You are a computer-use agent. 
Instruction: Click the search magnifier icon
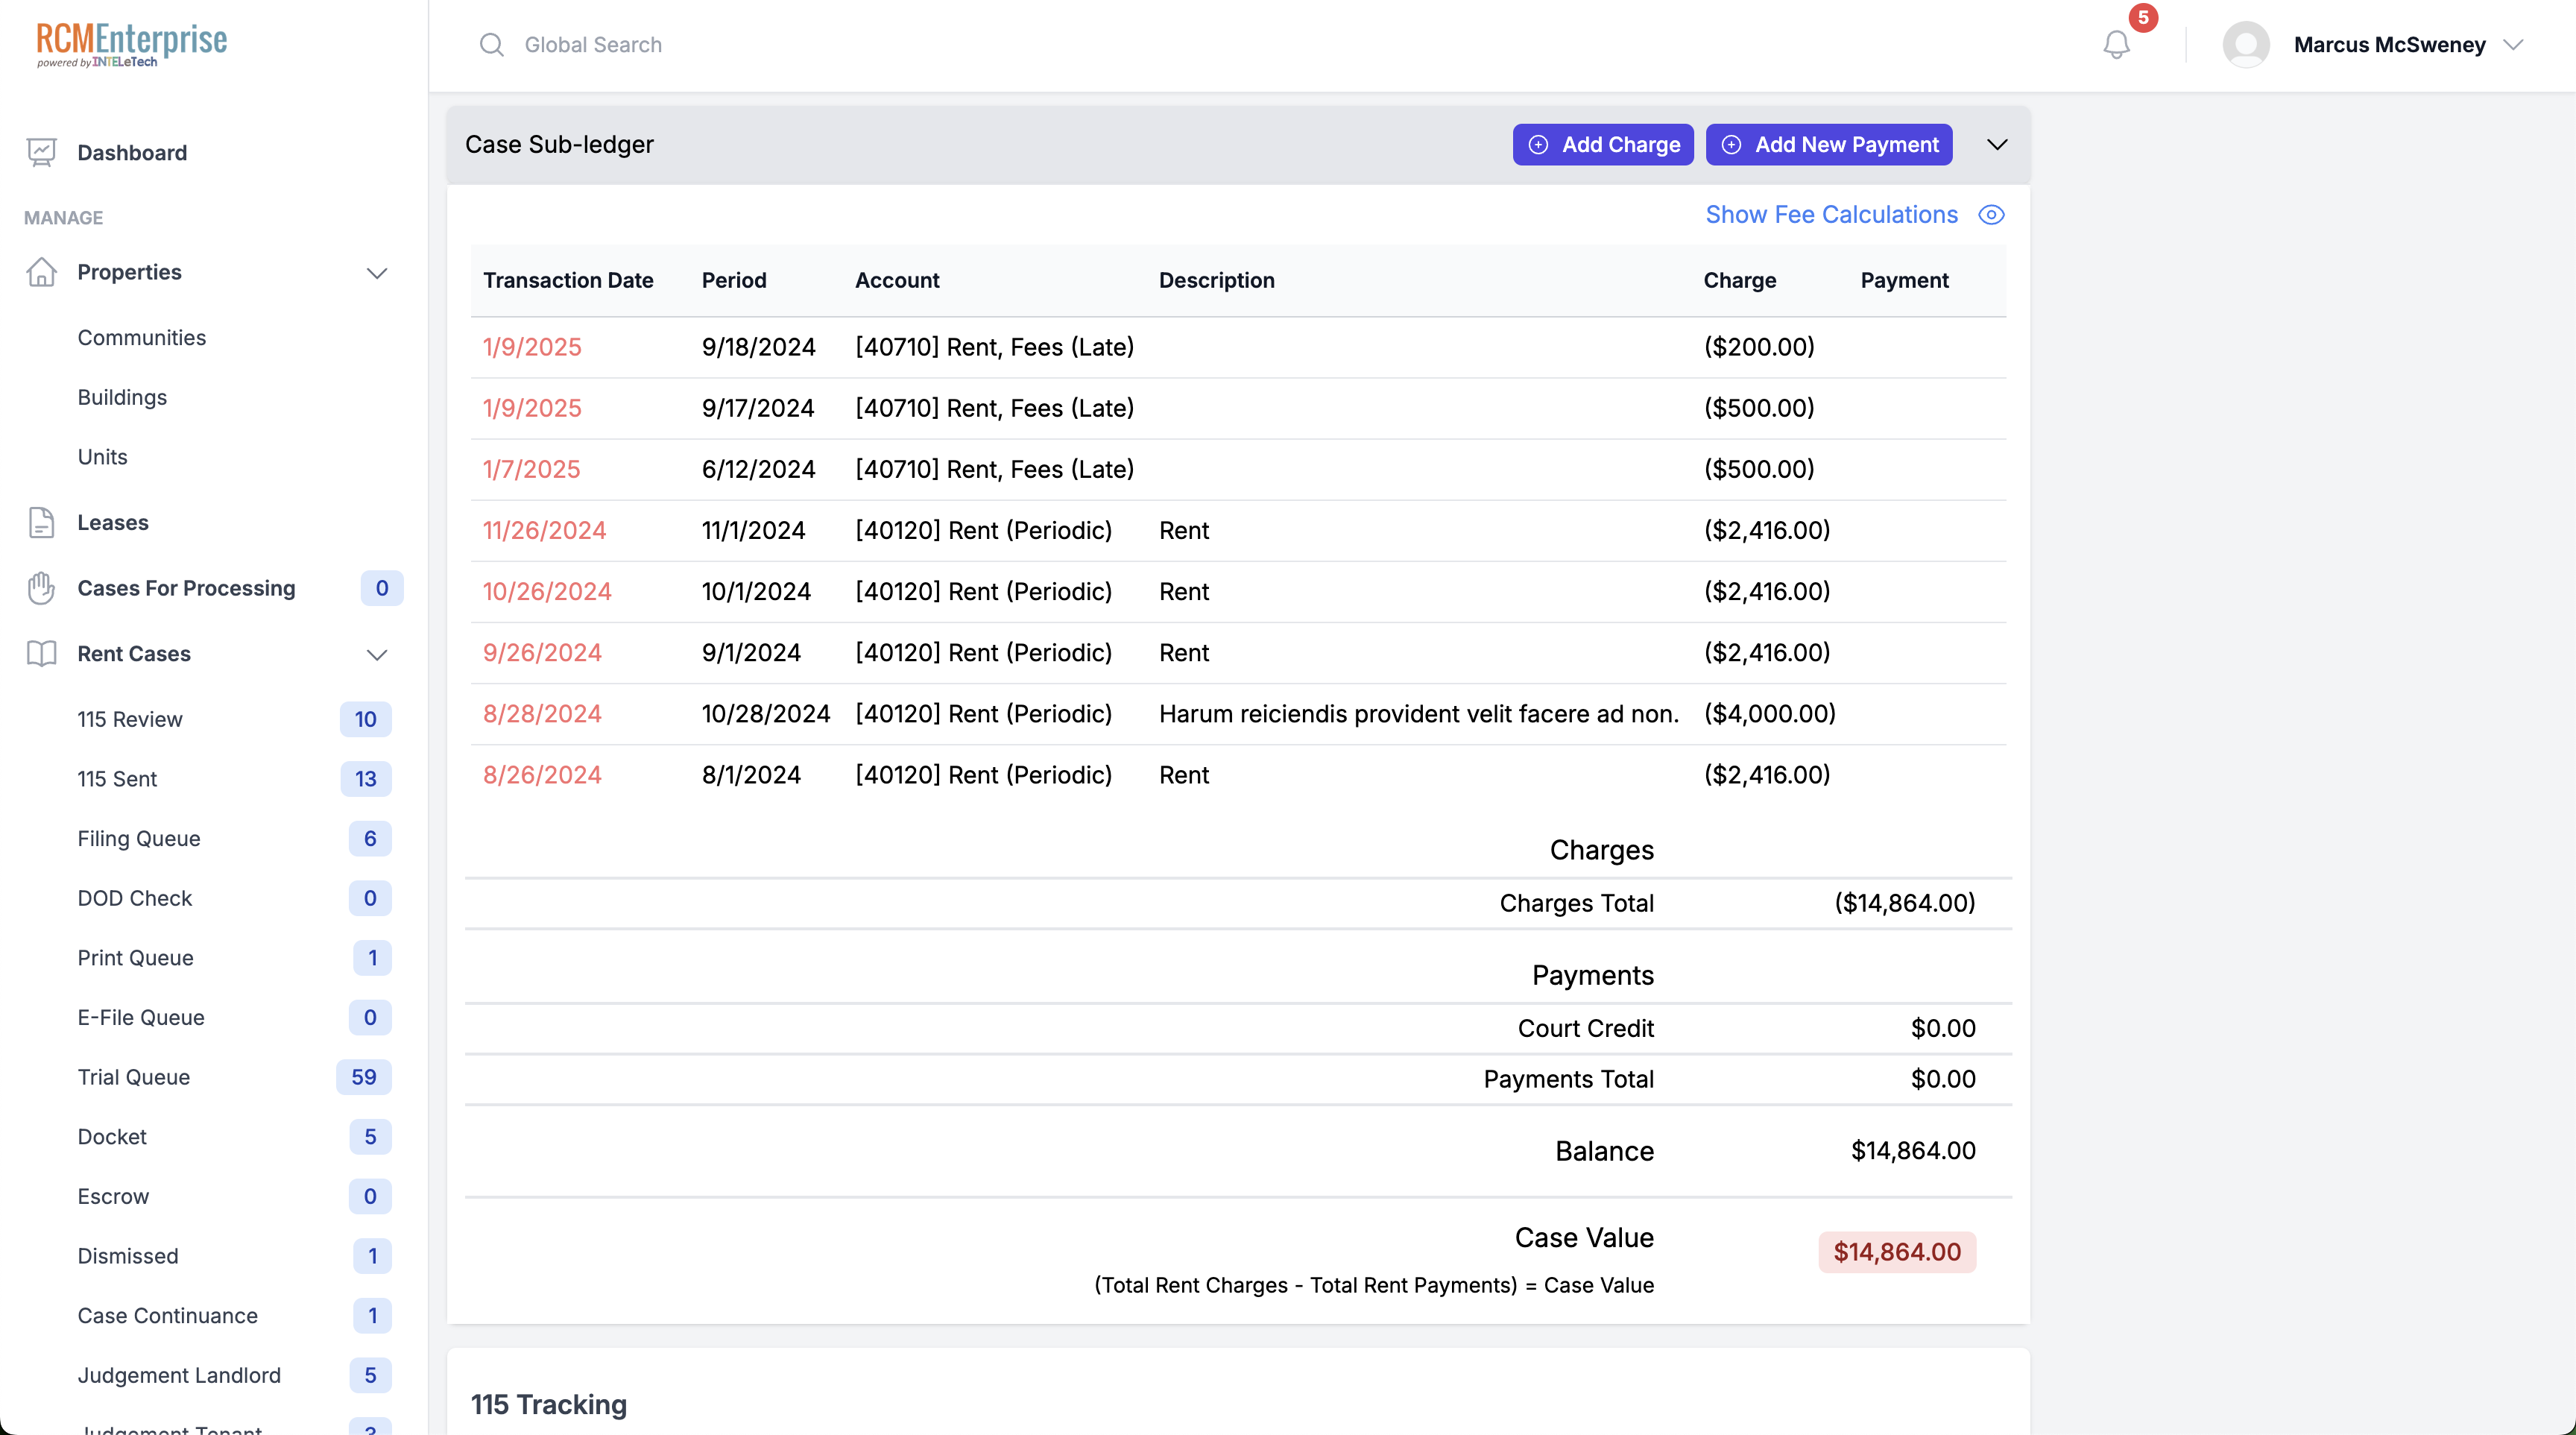(x=491, y=44)
